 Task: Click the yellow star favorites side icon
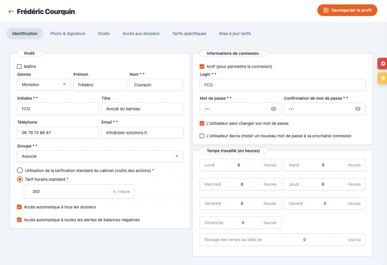[x=382, y=78]
